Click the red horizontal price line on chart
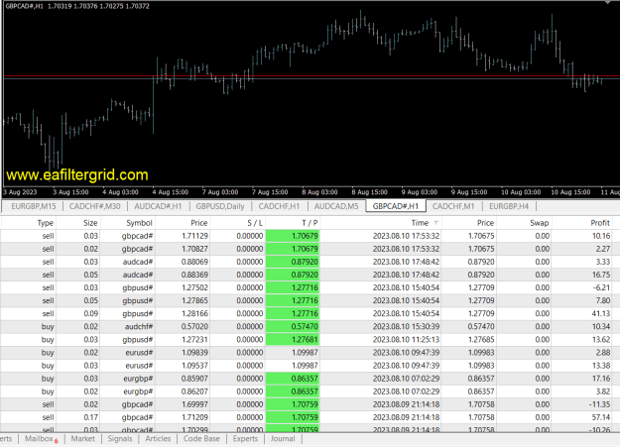The width and height of the screenshot is (620, 447). (311, 75)
